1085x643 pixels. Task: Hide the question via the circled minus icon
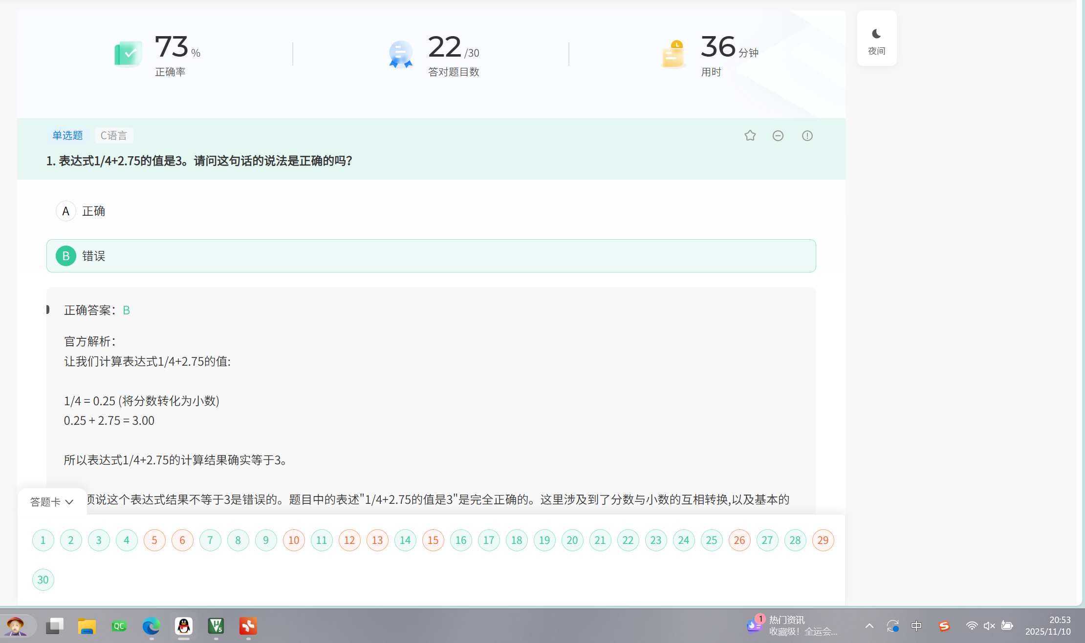point(778,135)
